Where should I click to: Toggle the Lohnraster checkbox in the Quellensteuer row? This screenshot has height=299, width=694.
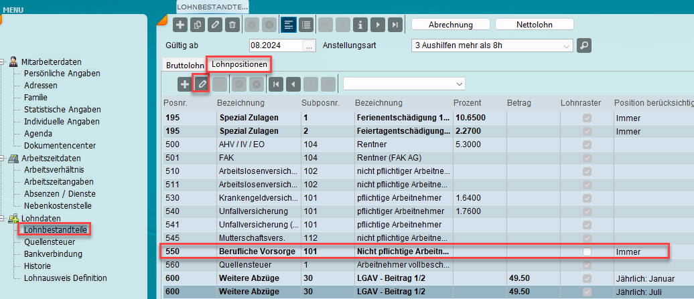coord(587,264)
